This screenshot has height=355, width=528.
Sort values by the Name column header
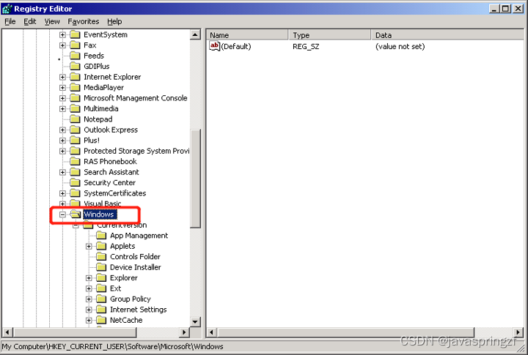pos(247,35)
